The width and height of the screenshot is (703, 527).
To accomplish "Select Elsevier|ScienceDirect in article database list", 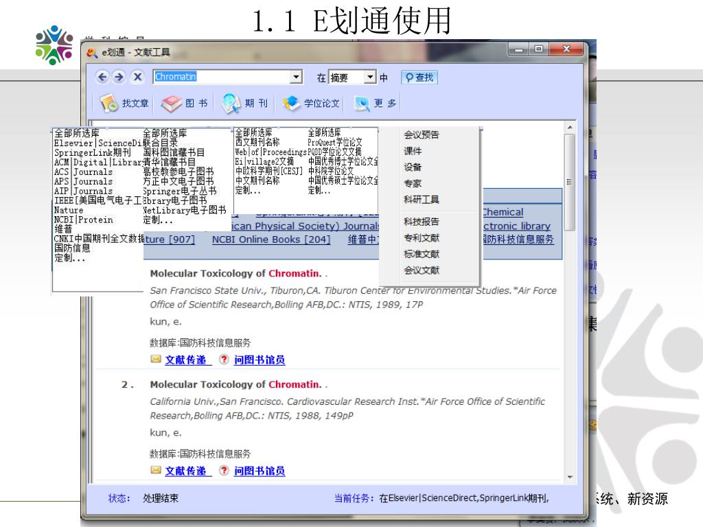I will pos(98,143).
